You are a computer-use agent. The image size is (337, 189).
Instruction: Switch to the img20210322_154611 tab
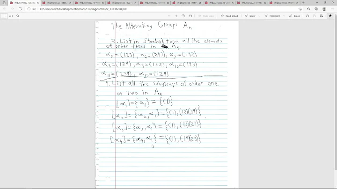pos(89,3)
